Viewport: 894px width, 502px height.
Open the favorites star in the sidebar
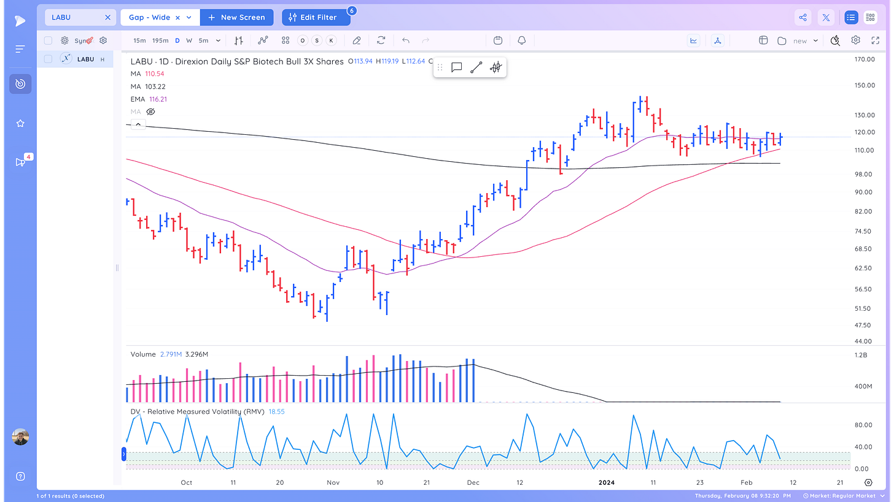tap(20, 123)
